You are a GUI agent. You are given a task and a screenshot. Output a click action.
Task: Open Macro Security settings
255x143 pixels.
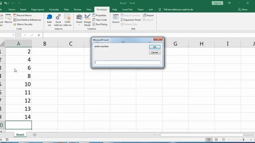tap(23, 24)
